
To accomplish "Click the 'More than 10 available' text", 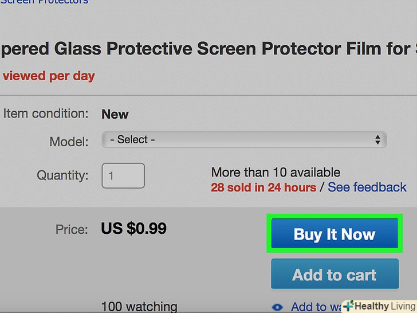I will (x=276, y=172).
